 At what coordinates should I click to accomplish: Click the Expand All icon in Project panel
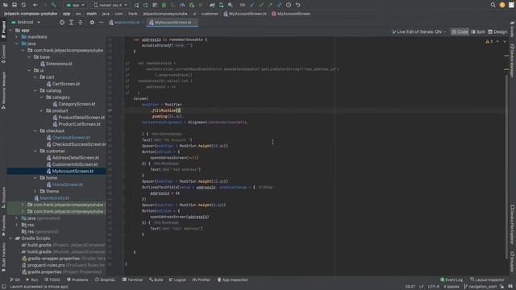(x=71, y=23)
